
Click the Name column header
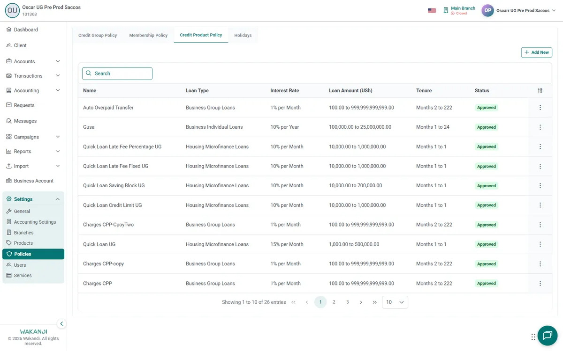click(90, 91)
